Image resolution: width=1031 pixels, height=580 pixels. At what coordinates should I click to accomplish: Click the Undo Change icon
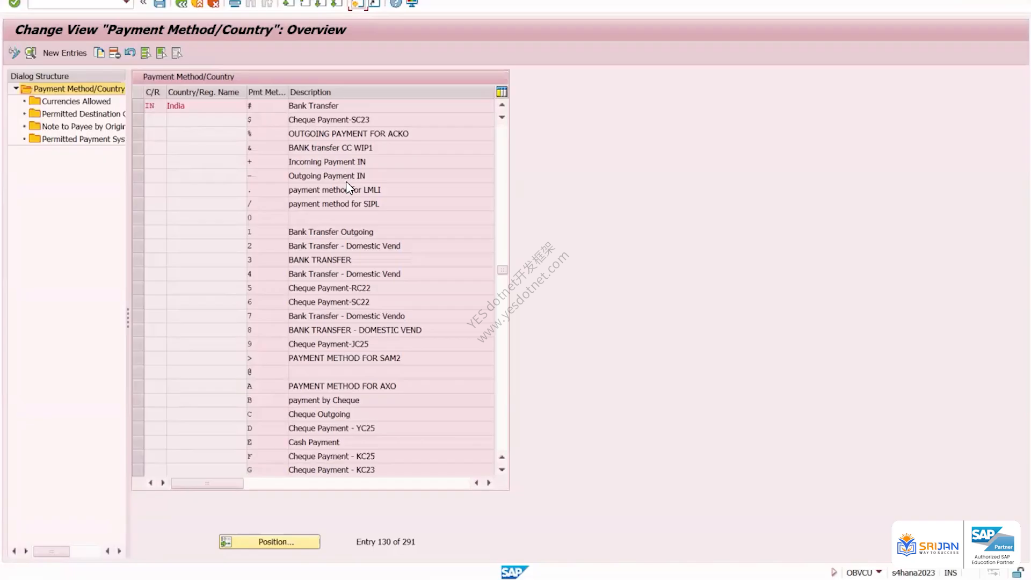pos(130,53)
